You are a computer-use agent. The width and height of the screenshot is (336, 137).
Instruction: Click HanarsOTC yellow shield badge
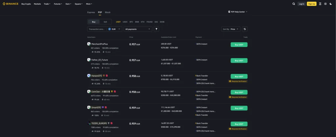pos(104,76)
